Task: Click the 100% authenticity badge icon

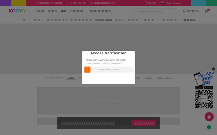Action: click(91, 3)
